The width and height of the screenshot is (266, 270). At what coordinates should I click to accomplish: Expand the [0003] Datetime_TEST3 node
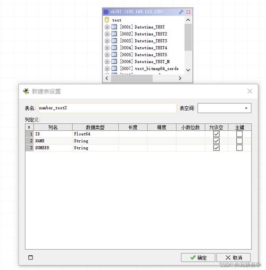pyautogui.click(x=107, y=41)
